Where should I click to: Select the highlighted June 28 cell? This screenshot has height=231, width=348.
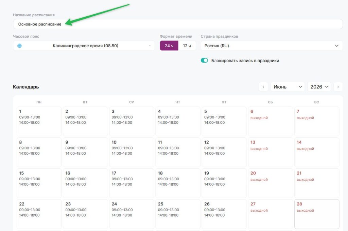coord(317,214)
